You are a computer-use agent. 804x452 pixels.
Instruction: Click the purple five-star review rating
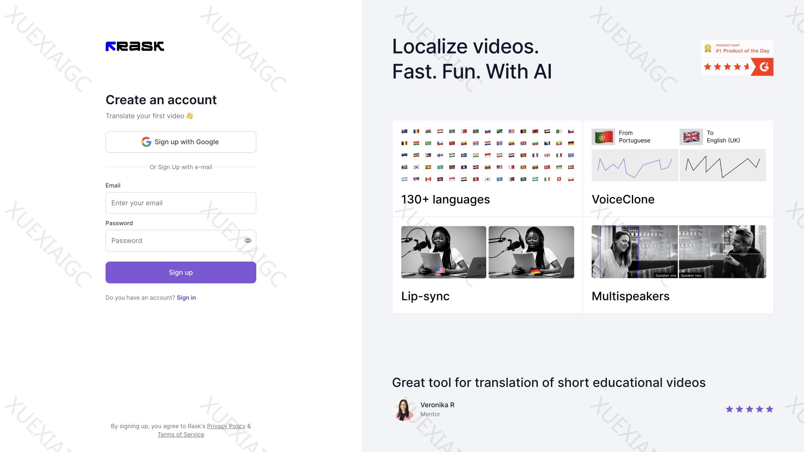[749, 409]
